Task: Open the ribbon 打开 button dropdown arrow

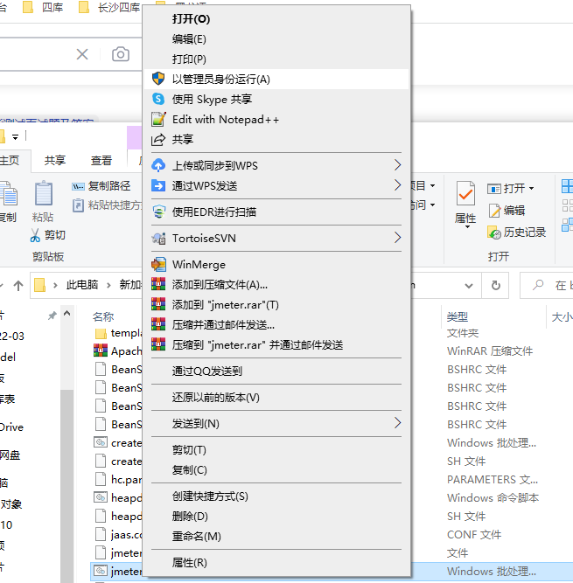Action: [x=531, y=189]
